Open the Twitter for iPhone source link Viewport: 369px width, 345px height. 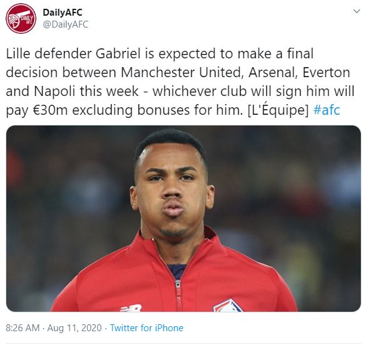(x=147, y=328)
